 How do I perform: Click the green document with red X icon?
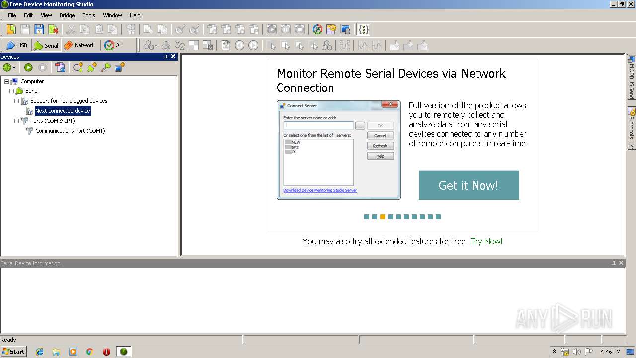[x=53, y=29]
